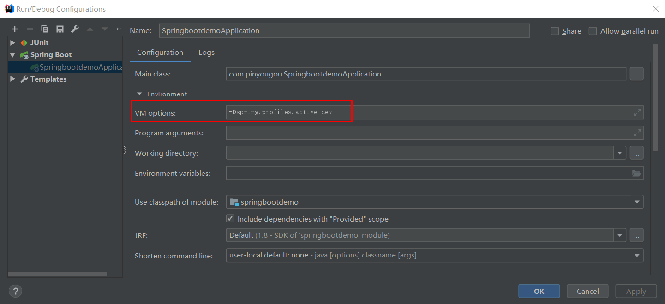The width and height of the screenshot is (665, 304).
Task: Uncheck Include dependencies with "Provided" scope
Action: [x=230, y=219]
